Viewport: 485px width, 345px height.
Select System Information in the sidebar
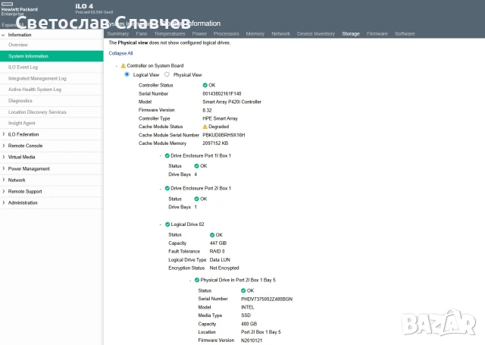coord(52,56)
